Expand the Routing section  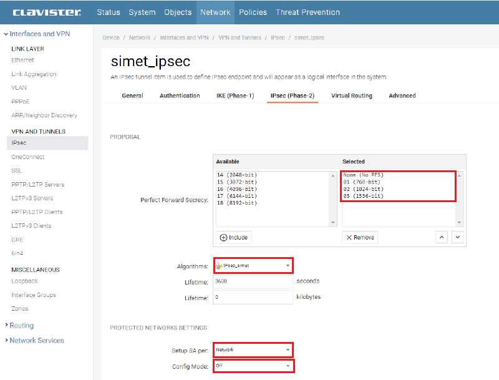pyautogui.click(x=21, y=326)
